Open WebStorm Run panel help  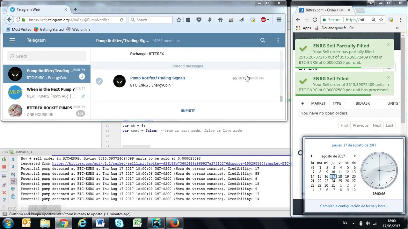4,200
